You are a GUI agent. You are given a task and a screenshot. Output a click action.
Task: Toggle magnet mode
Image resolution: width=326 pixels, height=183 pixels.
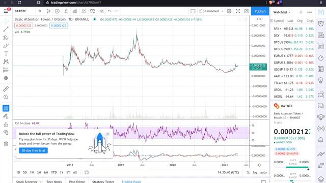click(6, 108)
